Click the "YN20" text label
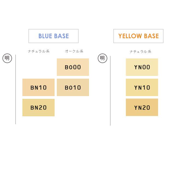The width and height of the screenshot is (172, 172). [x=142, y=108]
